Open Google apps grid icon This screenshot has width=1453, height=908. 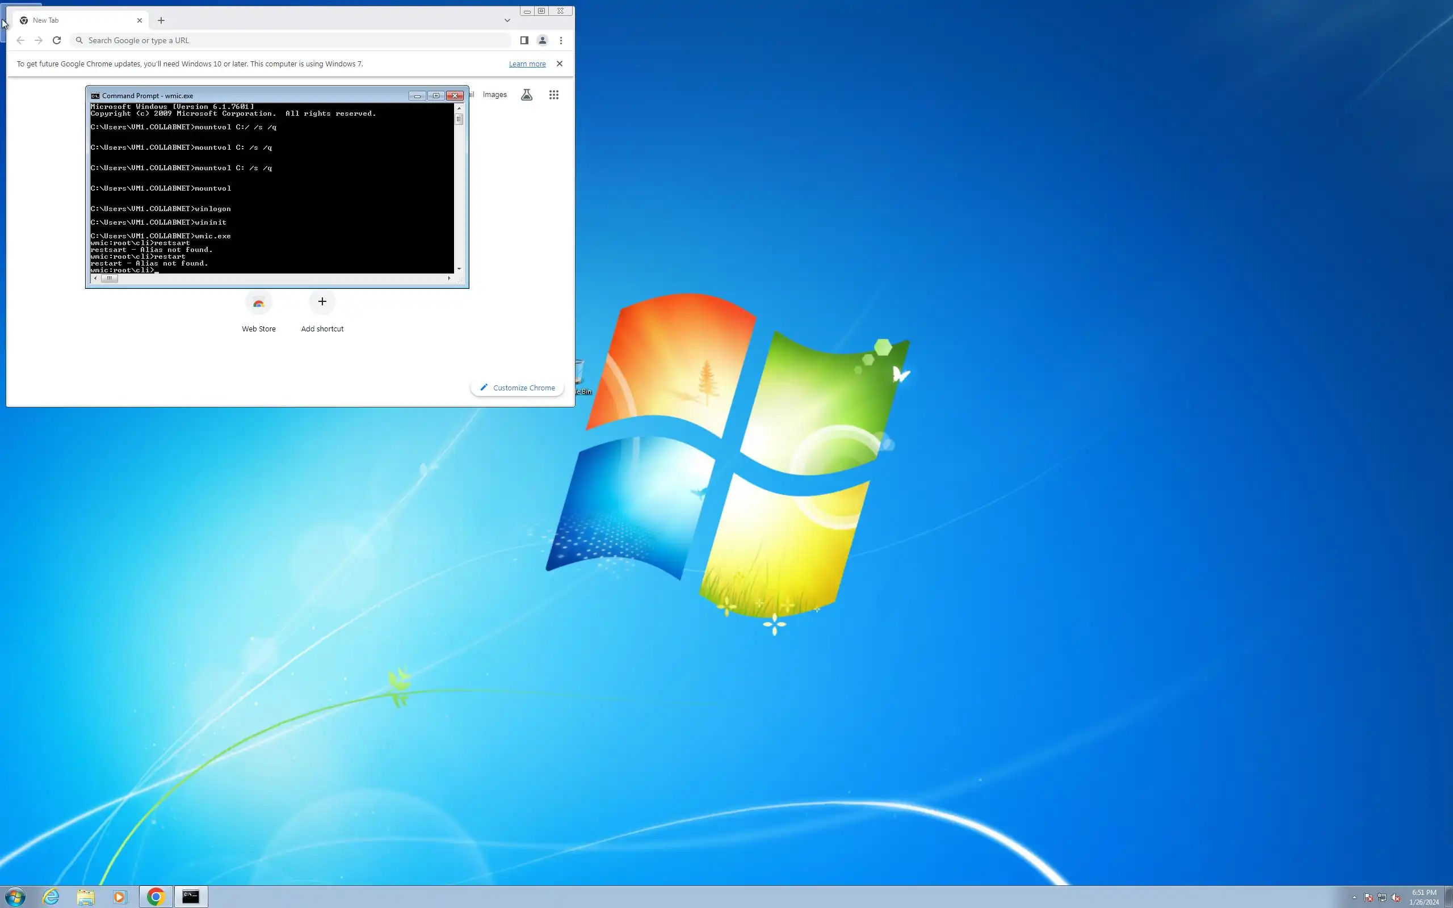[553, 95]
